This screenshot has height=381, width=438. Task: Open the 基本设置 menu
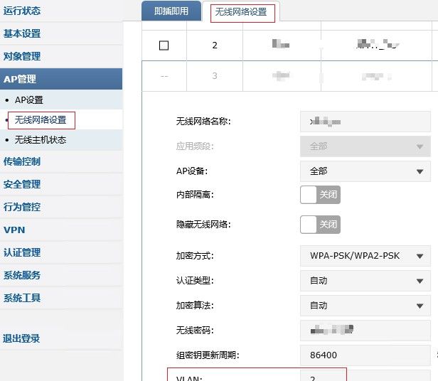point(61,34)
